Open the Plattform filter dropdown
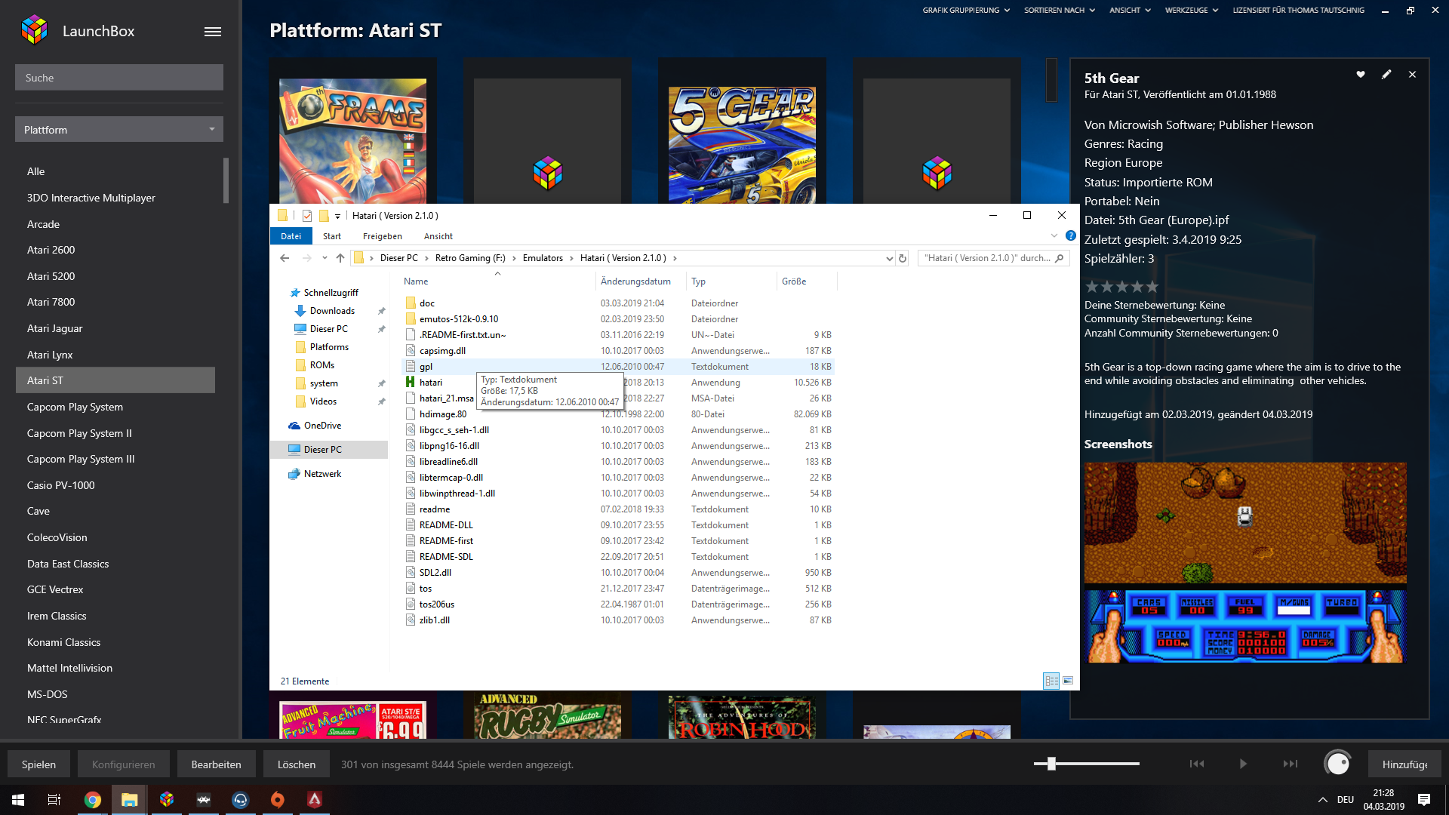 [x=119, y=130]
